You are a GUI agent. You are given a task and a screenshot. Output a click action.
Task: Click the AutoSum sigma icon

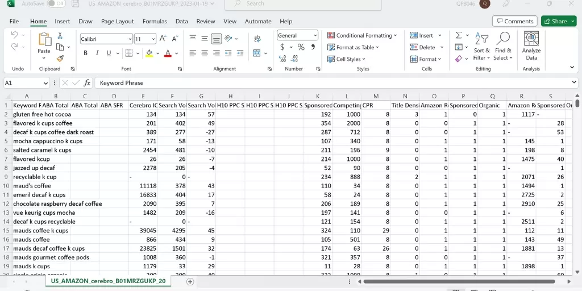tap(459, 35)
